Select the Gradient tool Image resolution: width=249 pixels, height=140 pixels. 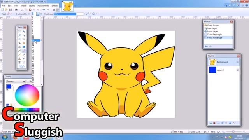tap(24, 47)
